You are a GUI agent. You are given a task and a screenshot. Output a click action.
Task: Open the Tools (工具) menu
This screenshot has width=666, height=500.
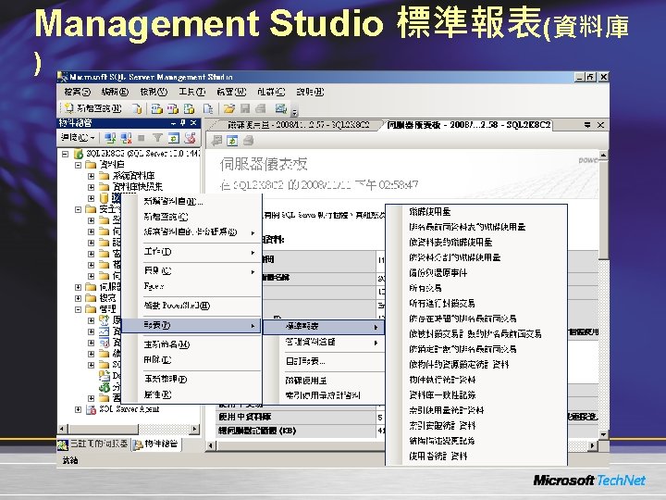pos(191,92)
